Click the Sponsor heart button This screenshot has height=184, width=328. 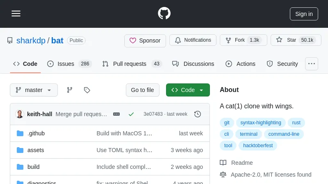[145, 40]
